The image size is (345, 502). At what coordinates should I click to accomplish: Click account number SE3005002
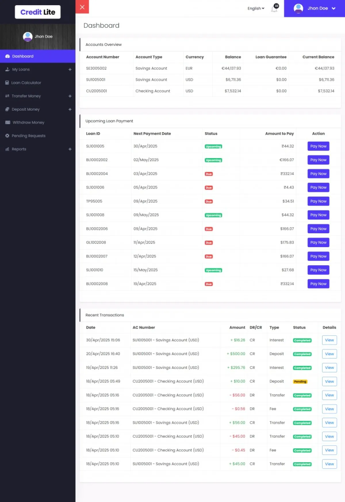tap(96, 69)
